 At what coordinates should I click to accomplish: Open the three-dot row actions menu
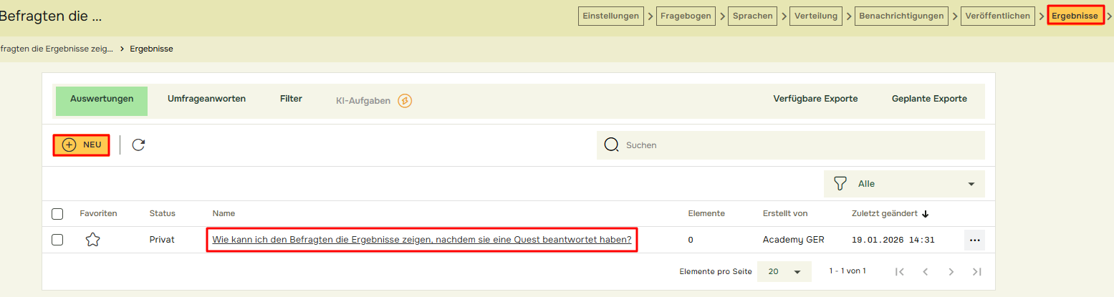974,240
